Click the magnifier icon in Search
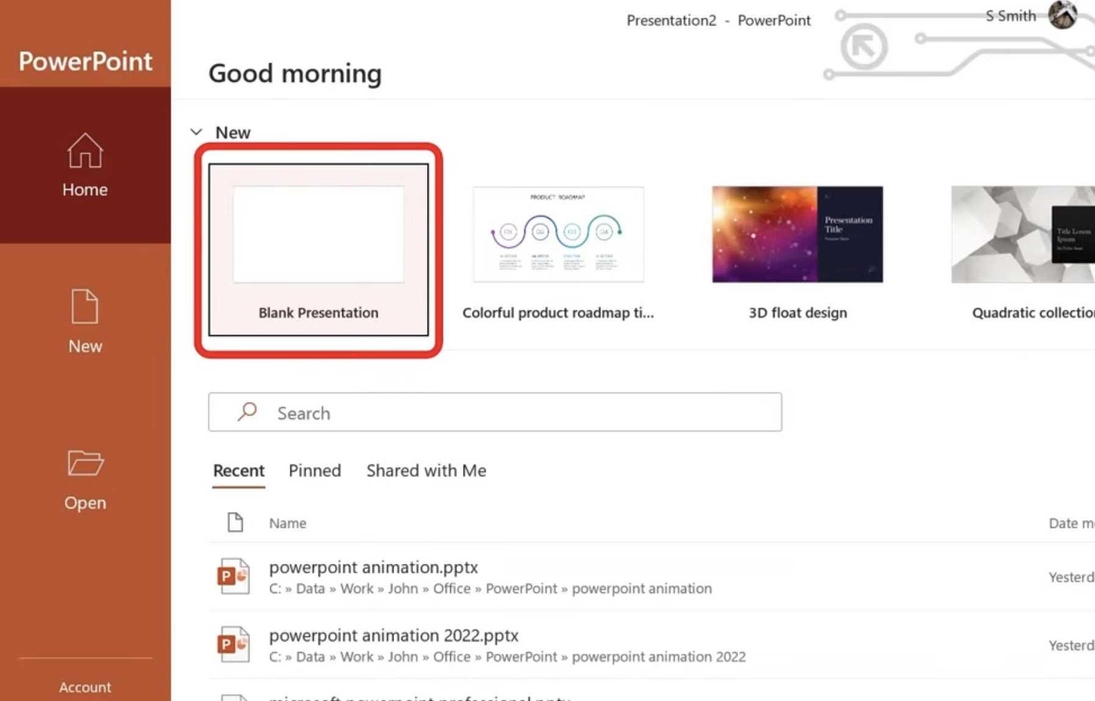The height and width of the screenshot is (701, 1095). 247,412
